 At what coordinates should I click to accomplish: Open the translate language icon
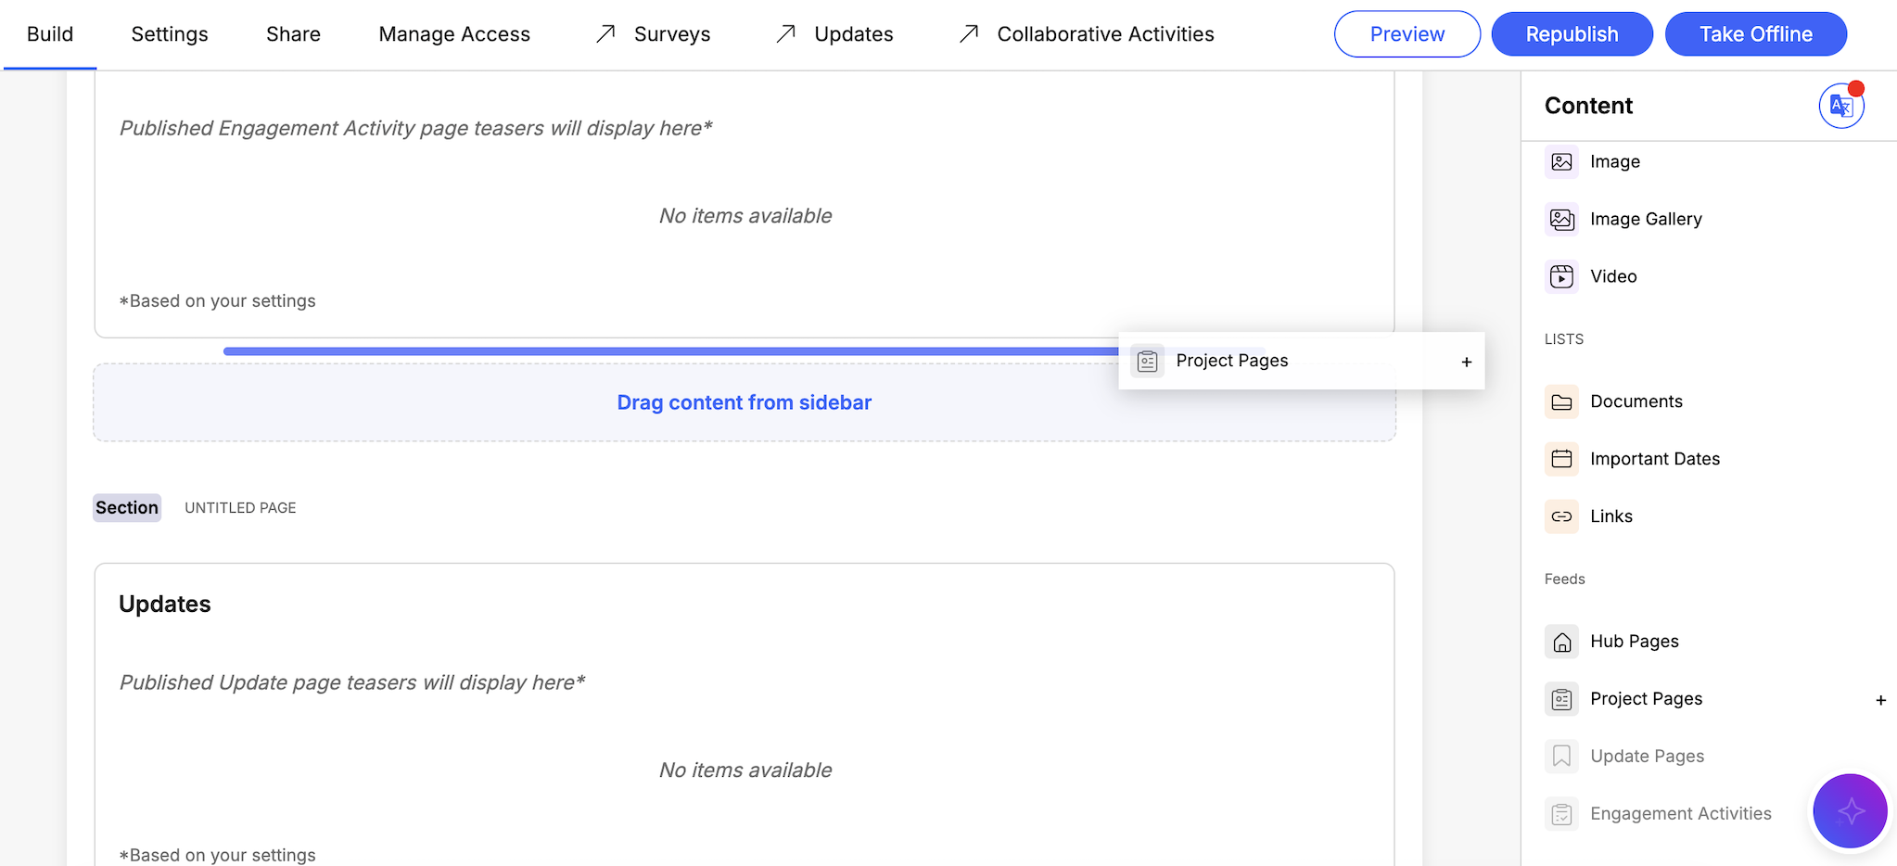[1840, 106]
